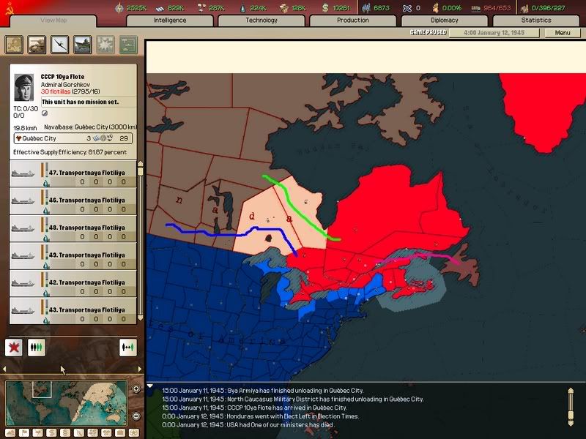The height and width of the screenshot is (439, 586).
Task: Open the land units outliner icon
Action: 37,45
